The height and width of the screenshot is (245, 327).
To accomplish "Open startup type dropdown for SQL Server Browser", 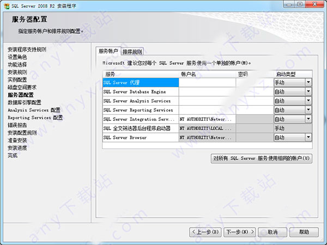I will [x=308, y=138].
